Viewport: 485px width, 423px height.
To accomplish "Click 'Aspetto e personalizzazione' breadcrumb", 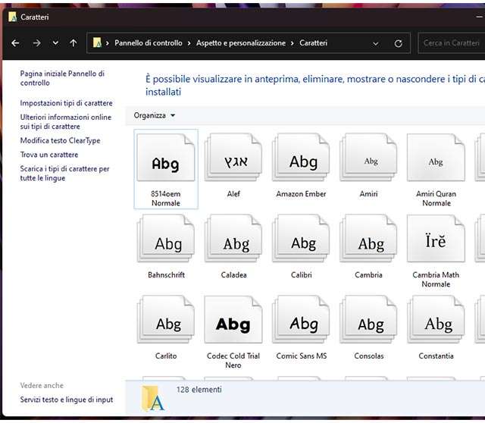I will tap(240, 43).
